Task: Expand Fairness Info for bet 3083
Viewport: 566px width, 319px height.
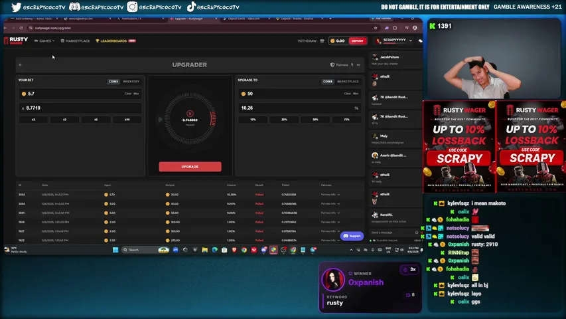Action: [330, 195]
